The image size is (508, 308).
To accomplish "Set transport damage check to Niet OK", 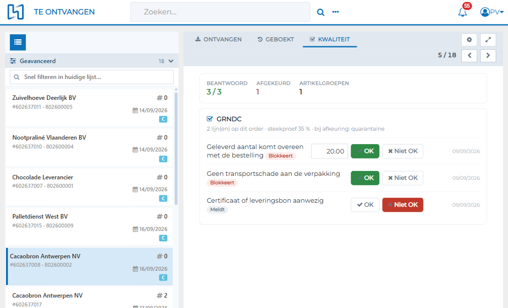I will click(403, 178).
